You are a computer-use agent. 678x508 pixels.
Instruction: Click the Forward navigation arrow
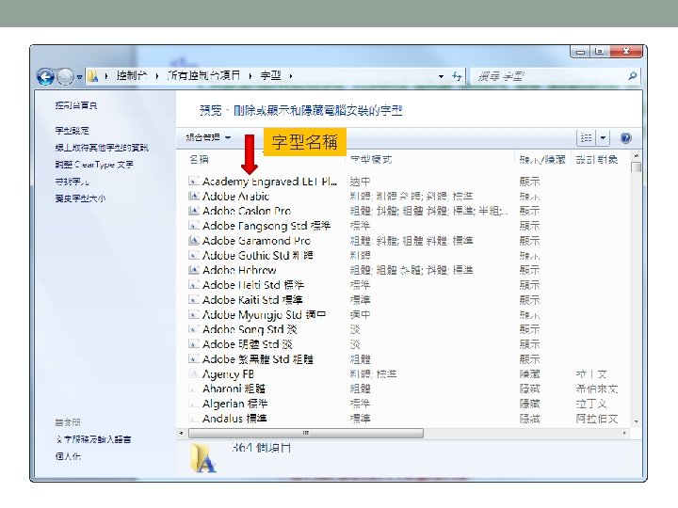[x=65, y=77]
